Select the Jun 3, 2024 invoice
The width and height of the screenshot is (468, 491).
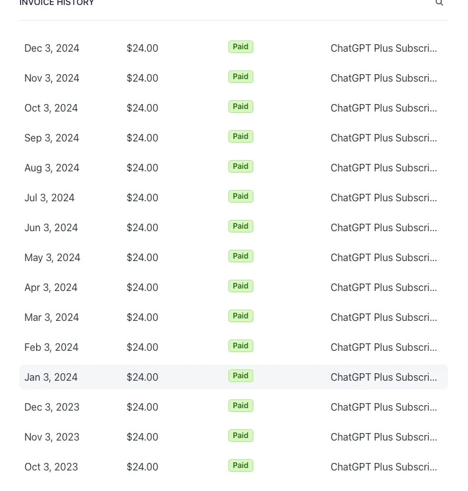[233, 227]
